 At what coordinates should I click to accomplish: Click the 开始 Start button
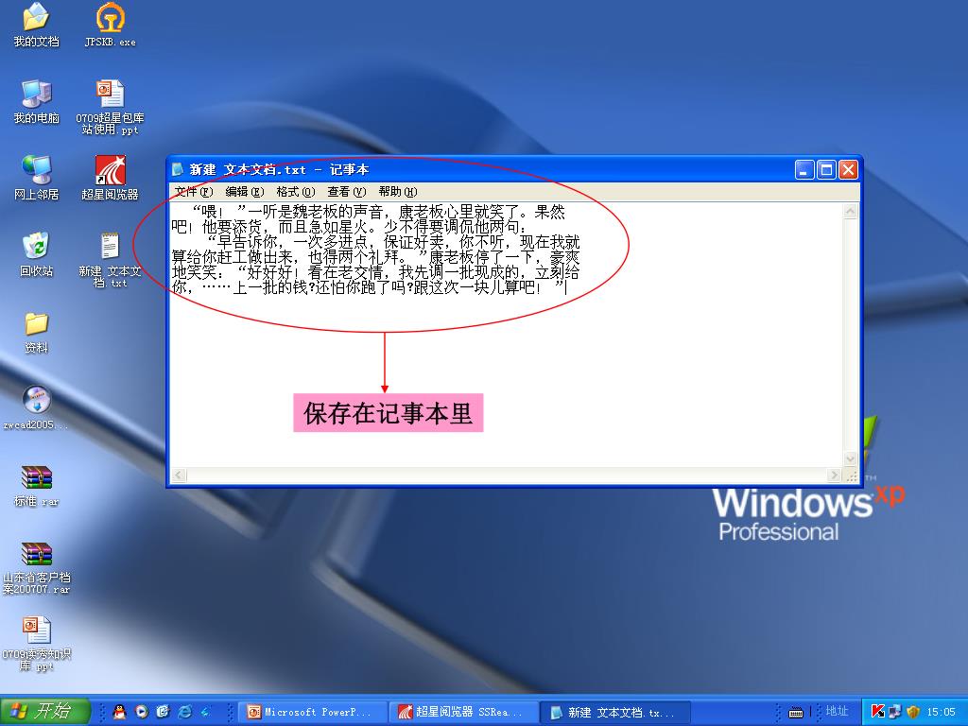coord(45,712)
